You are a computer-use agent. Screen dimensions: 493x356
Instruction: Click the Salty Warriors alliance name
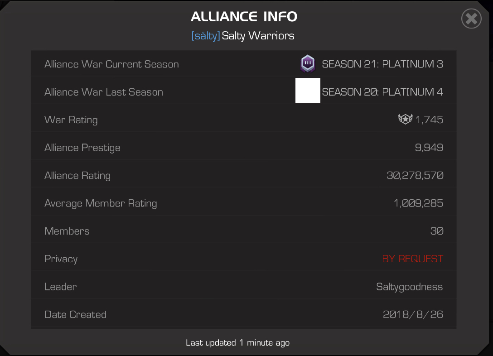coord(258,36)
